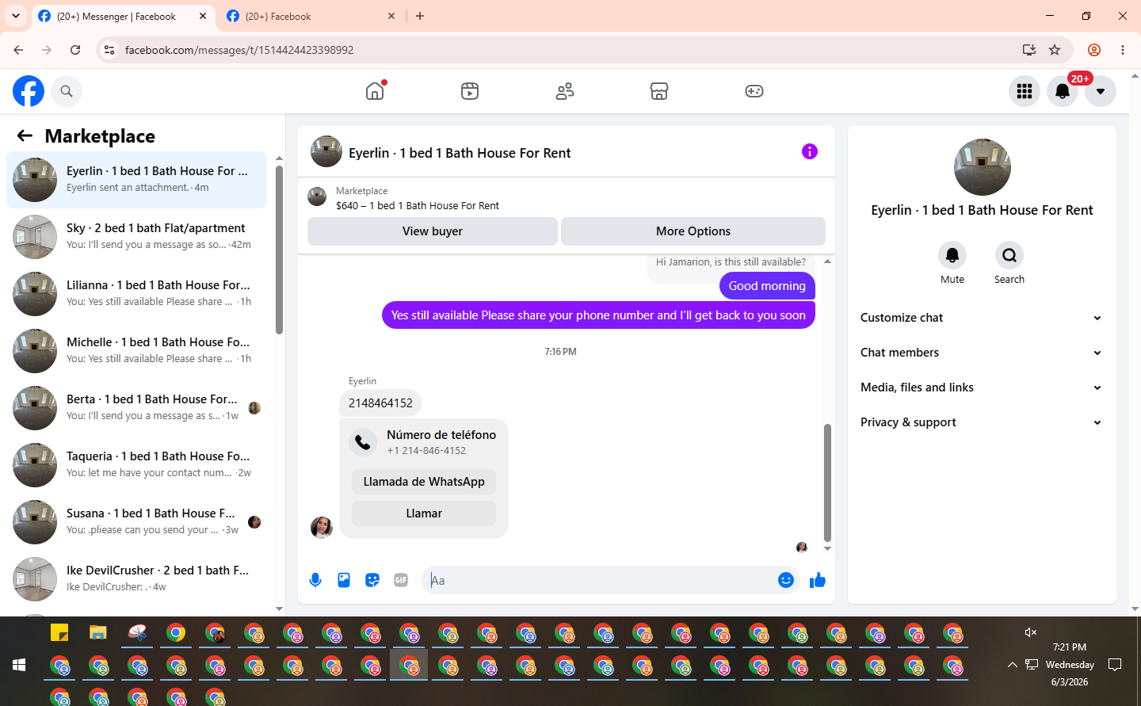Viewport: 1141px width, 706px height.
Task: Open the Facebook search magnifier
Action: pyautogui.click(x=67, y=91)
